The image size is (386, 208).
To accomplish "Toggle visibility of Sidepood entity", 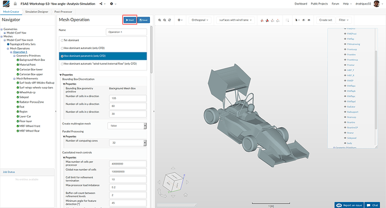I will click(345, 138).
